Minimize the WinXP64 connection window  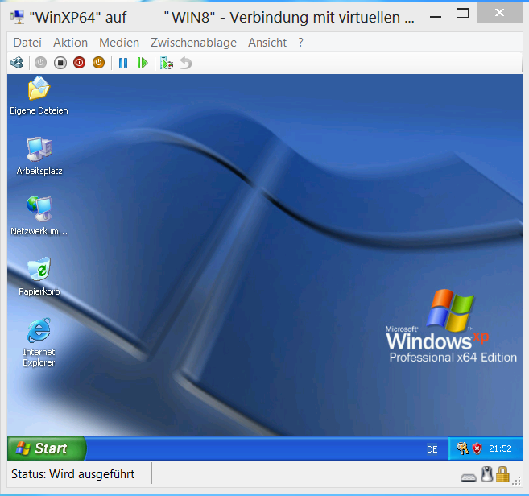coord(436,17)
